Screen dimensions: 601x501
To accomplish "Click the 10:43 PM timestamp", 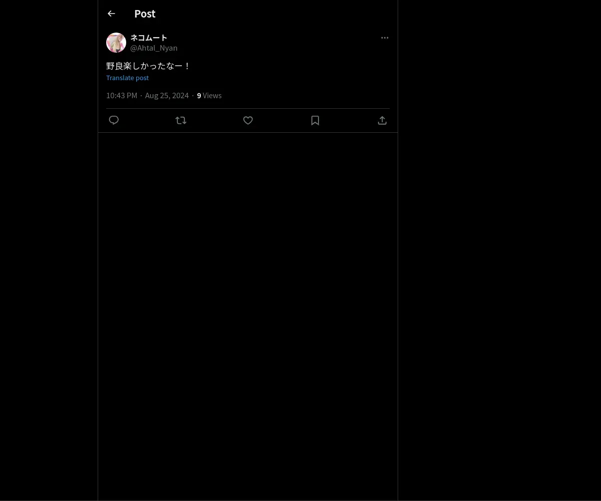I will tap(122, 95).
